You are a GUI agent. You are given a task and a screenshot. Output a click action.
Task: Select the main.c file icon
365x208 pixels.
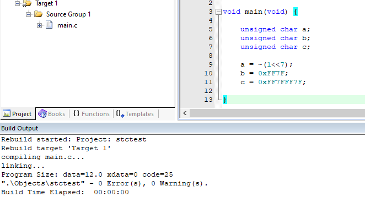point(49,25)
